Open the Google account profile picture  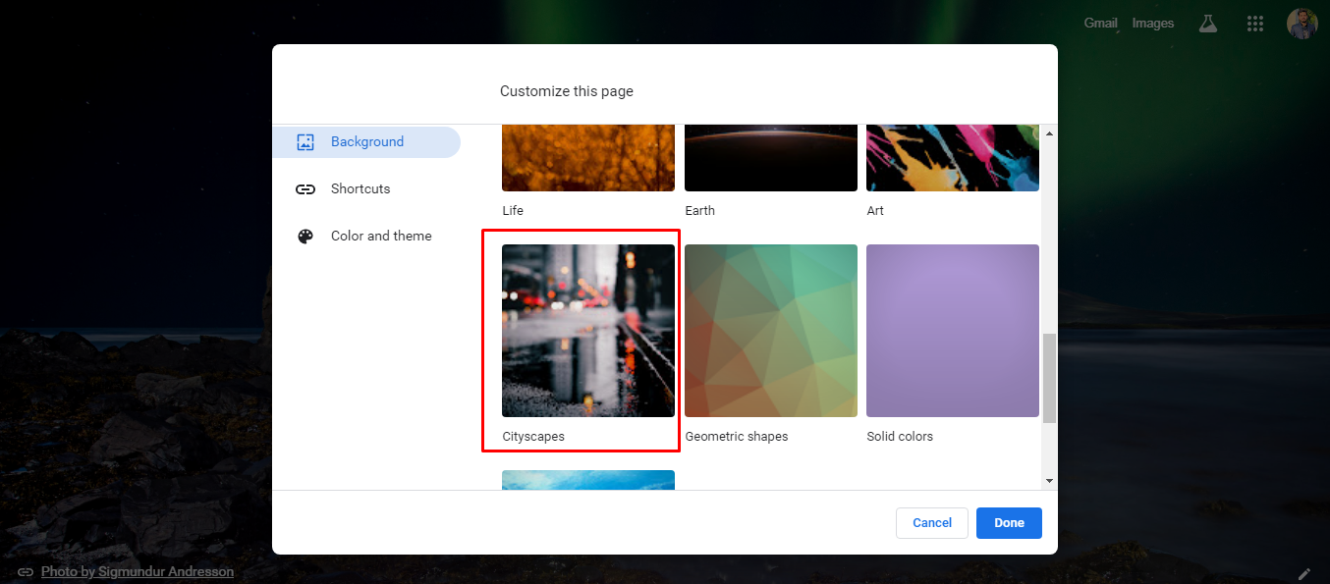(1302, 24)
